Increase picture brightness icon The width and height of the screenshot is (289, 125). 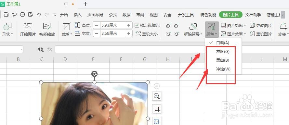click(x=168, y=34)
